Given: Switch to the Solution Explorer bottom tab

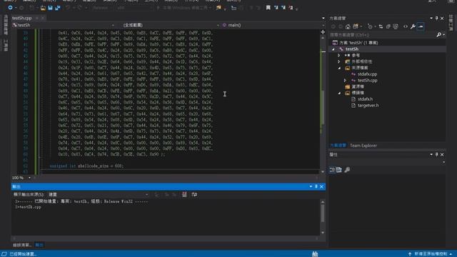Looking at the screenshot, I should click(x=338, y=146).
